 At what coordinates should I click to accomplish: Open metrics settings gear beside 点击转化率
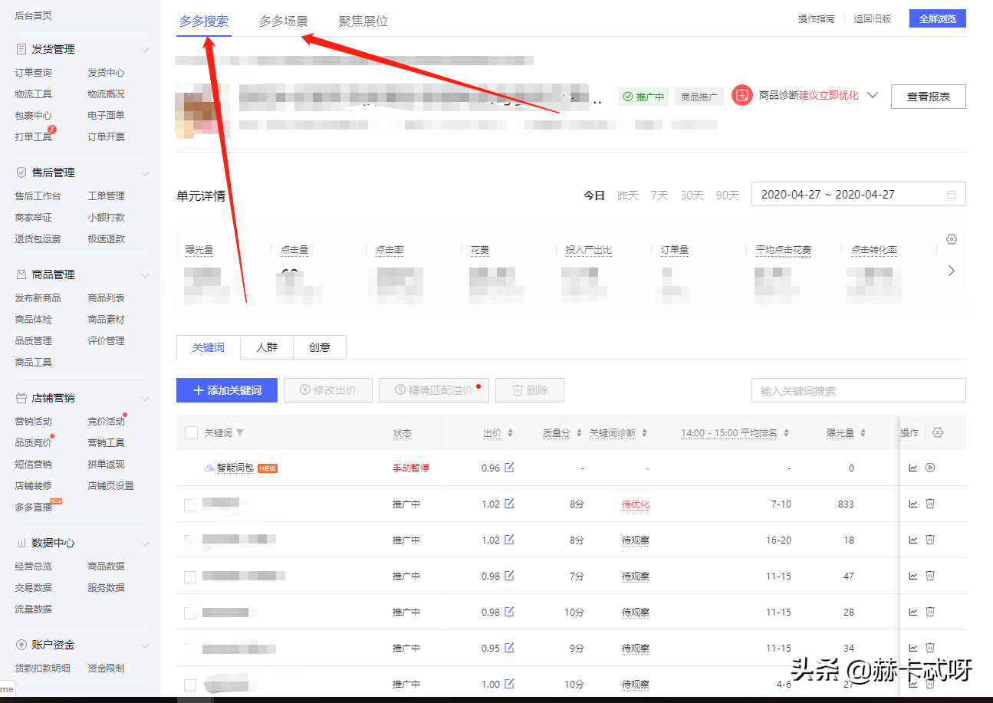click(952, 239)
